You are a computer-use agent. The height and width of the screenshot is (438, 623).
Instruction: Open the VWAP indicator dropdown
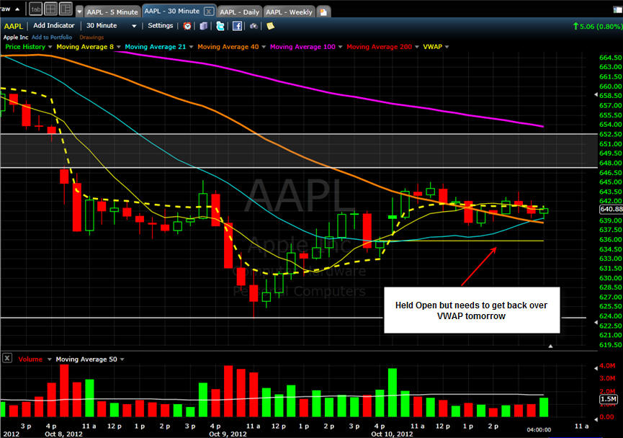(447, 47)
